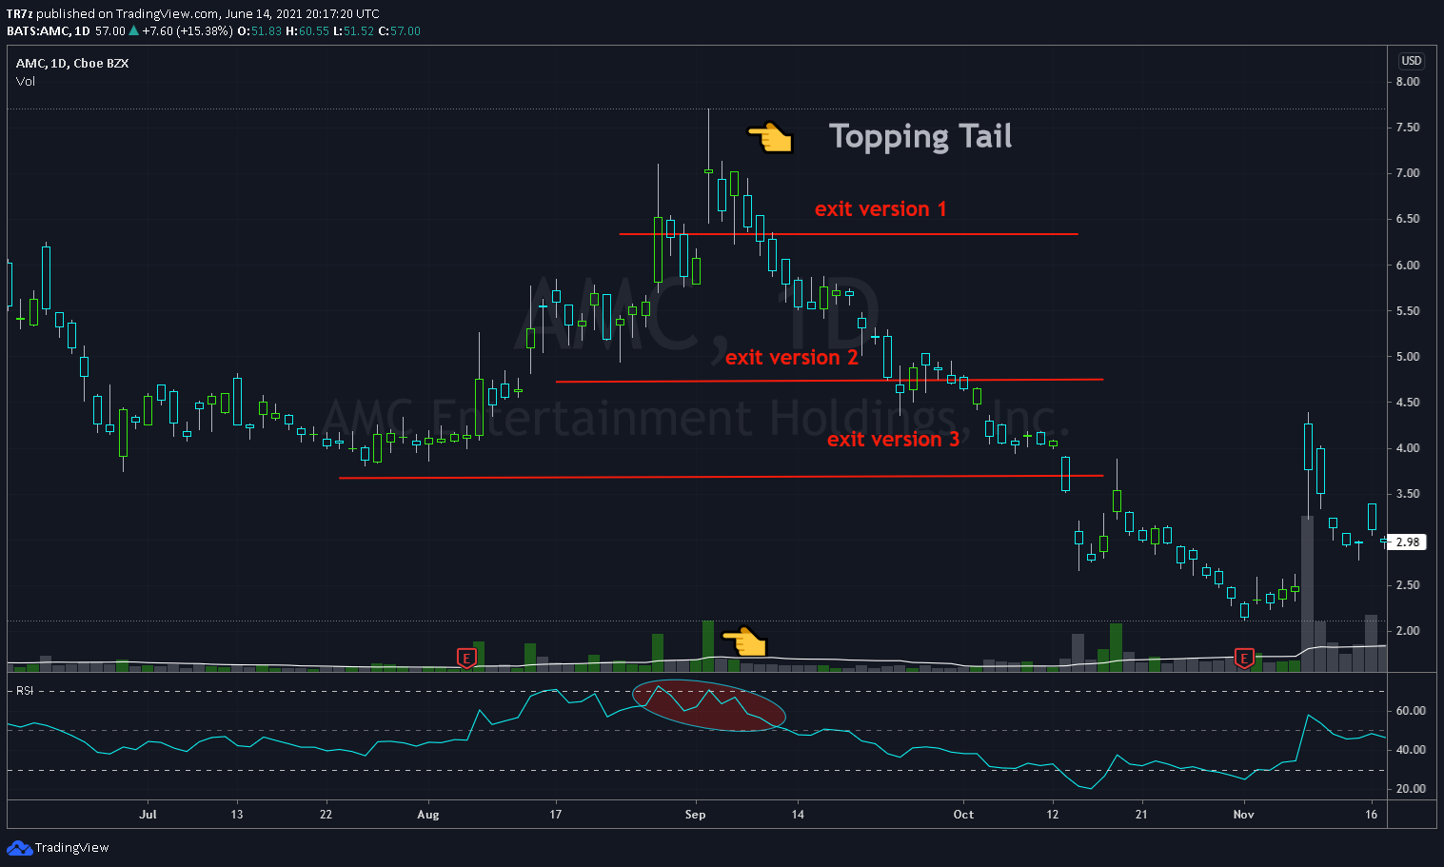The width and height of the screenshot is (1444, 867).
Task: Click the RSI 40.00 axis label
Action: [1411, 750]
